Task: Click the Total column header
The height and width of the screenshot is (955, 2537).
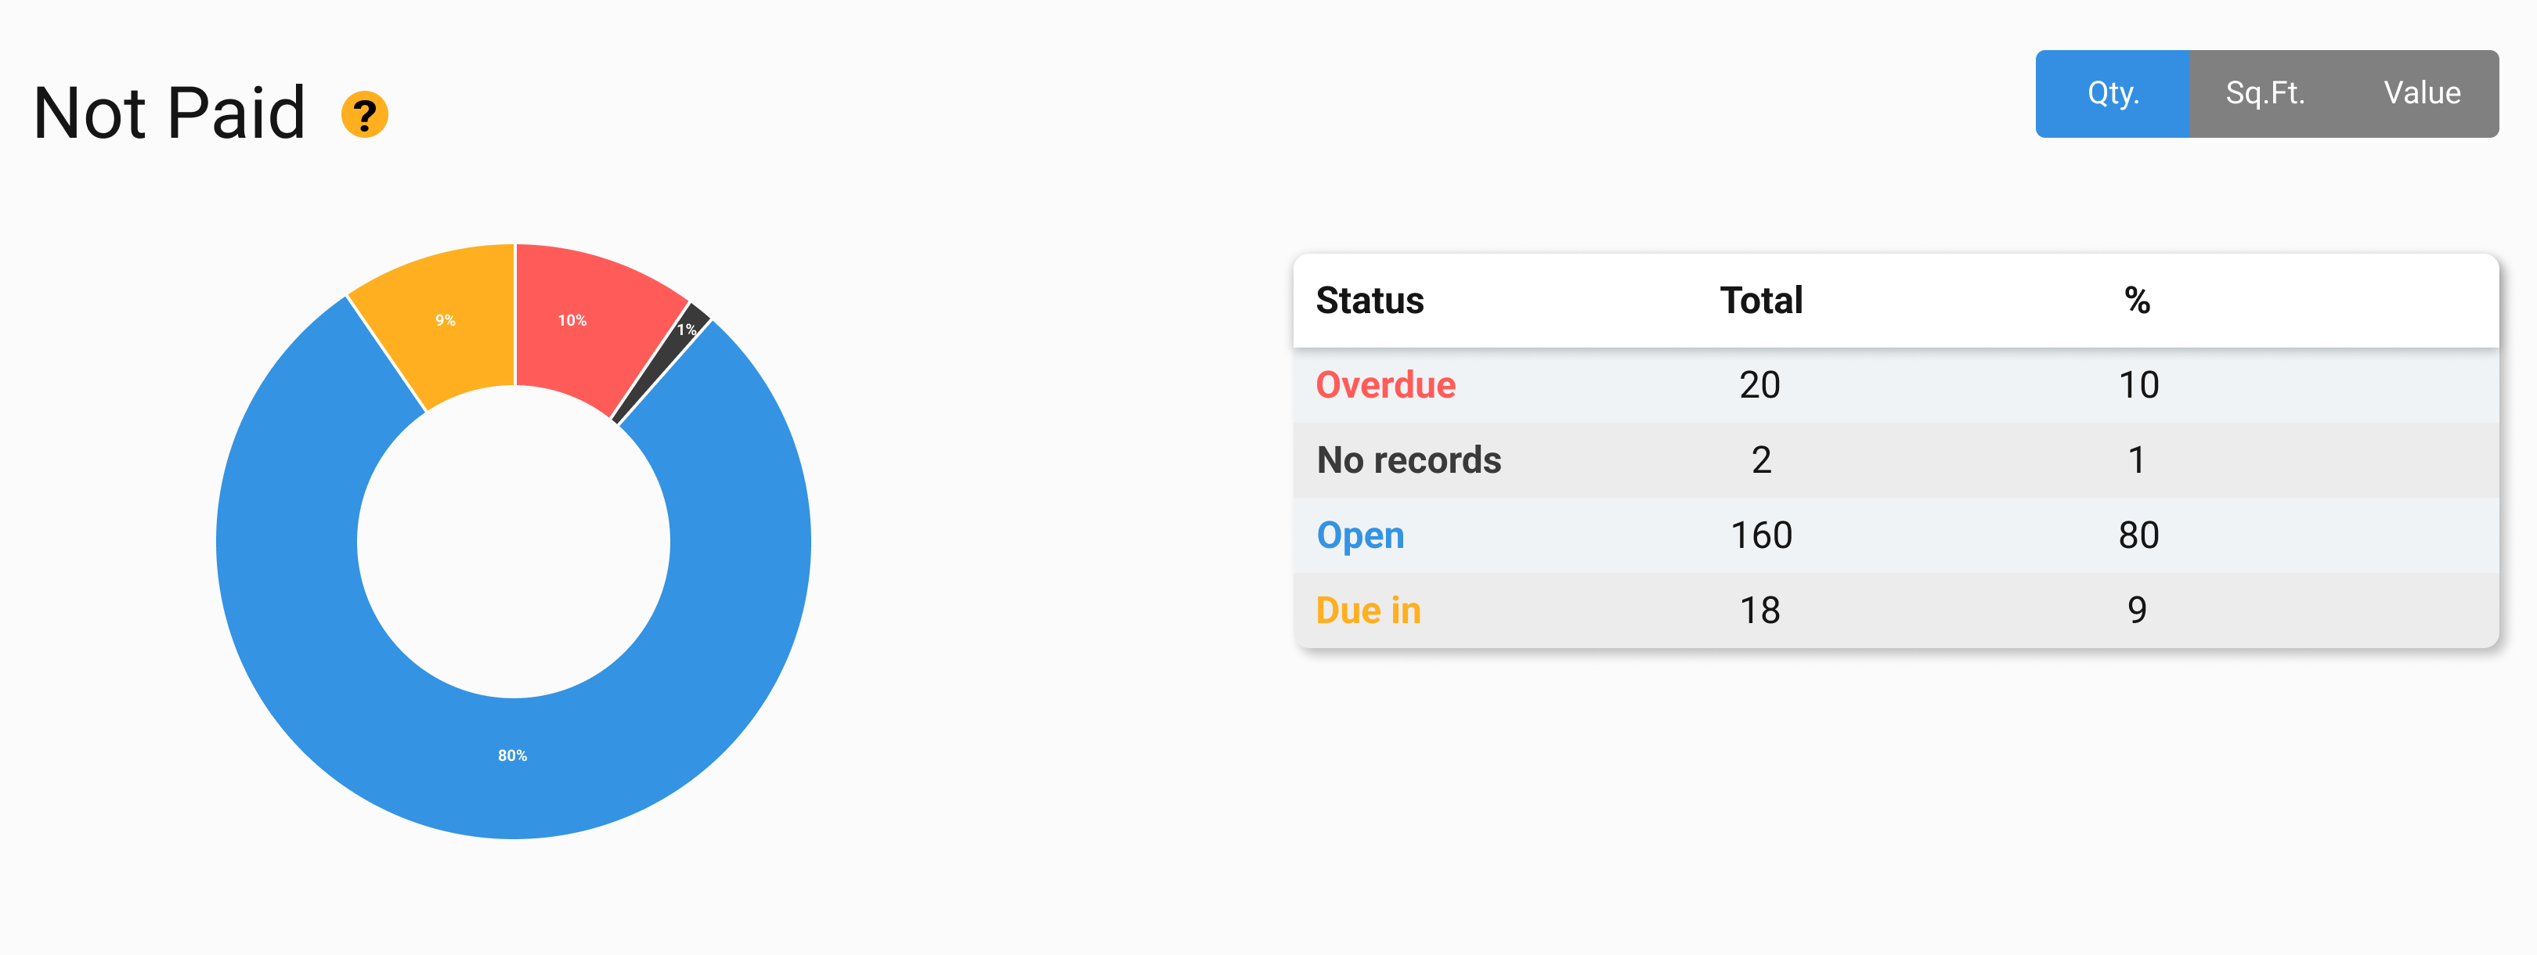Action: (x=1761, y=301)
